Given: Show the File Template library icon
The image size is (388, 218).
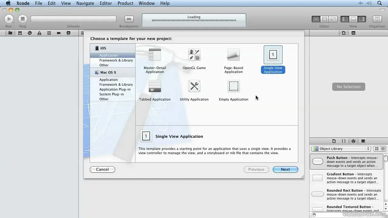Looking at the screenshot, I should point(334,141).
